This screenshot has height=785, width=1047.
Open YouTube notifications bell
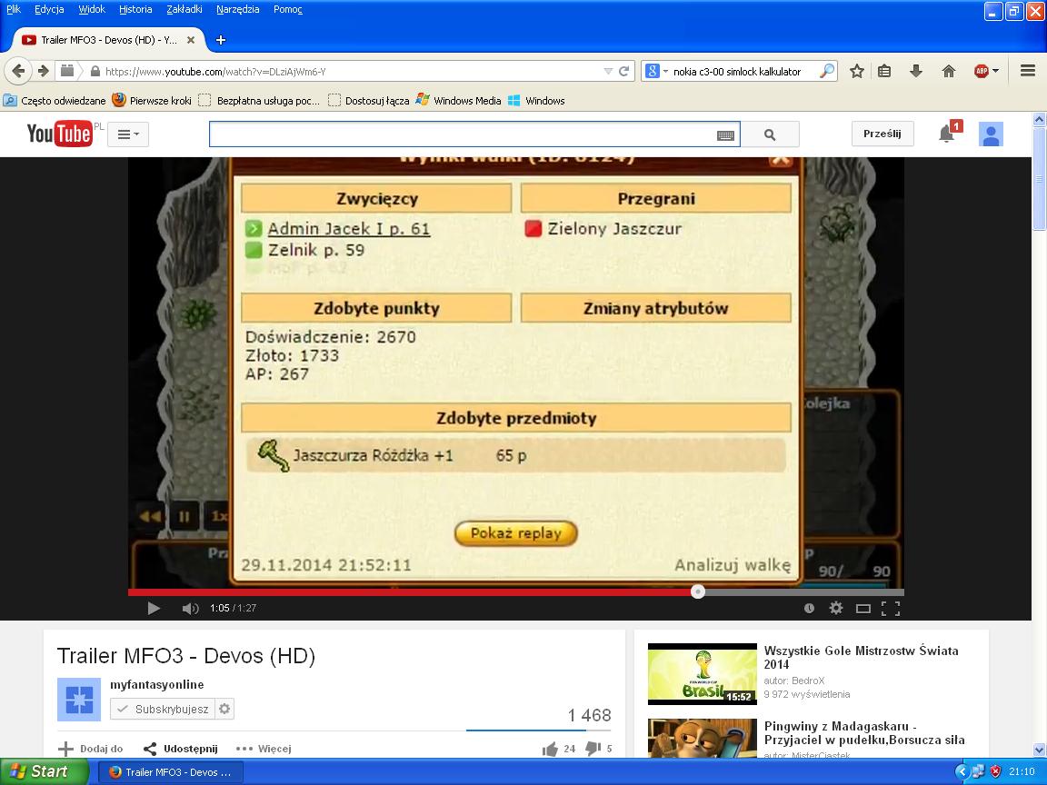(946, 134)
